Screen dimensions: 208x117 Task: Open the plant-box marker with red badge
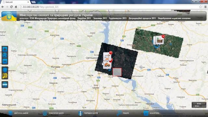pos(160,40)
